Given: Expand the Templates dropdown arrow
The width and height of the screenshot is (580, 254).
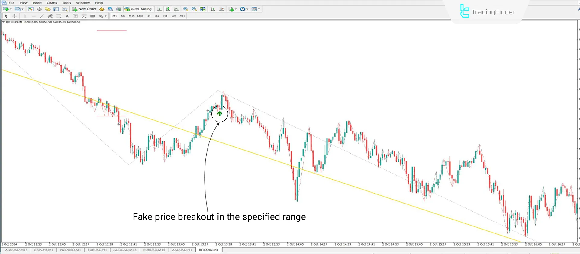Looking at the screenshot, I should pos(259,9).
